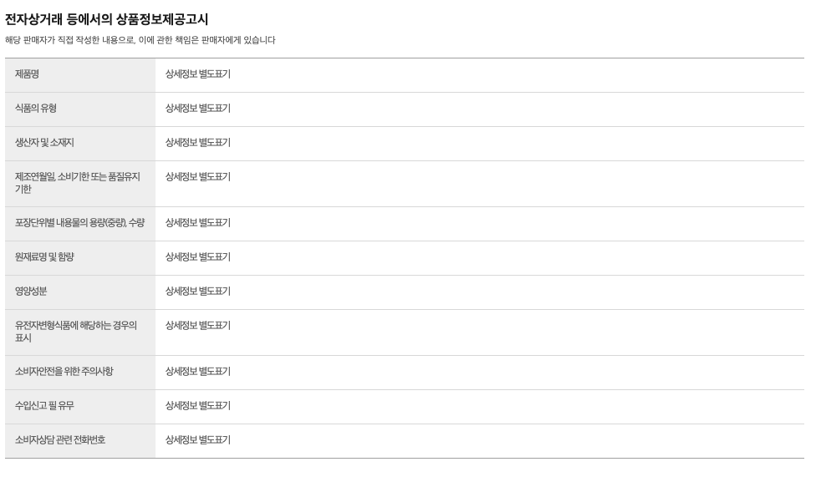Click the 수입신고 필 유무 label
The height and width of the screenshot is (477, 816).
click(47, 406)
